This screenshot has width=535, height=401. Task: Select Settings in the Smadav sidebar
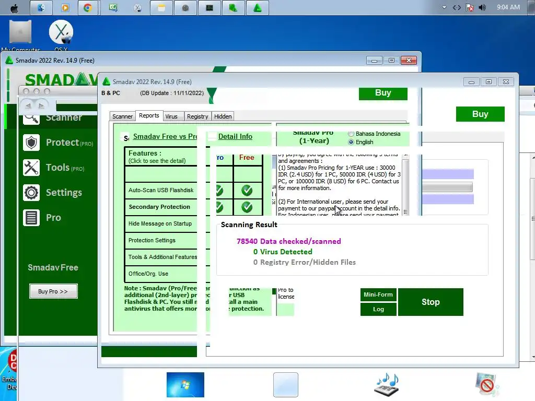pyautogui.click(x=64, y=193)
